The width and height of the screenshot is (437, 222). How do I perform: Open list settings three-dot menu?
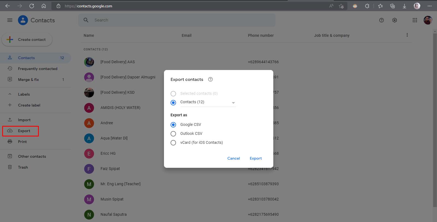pos(407,35)
